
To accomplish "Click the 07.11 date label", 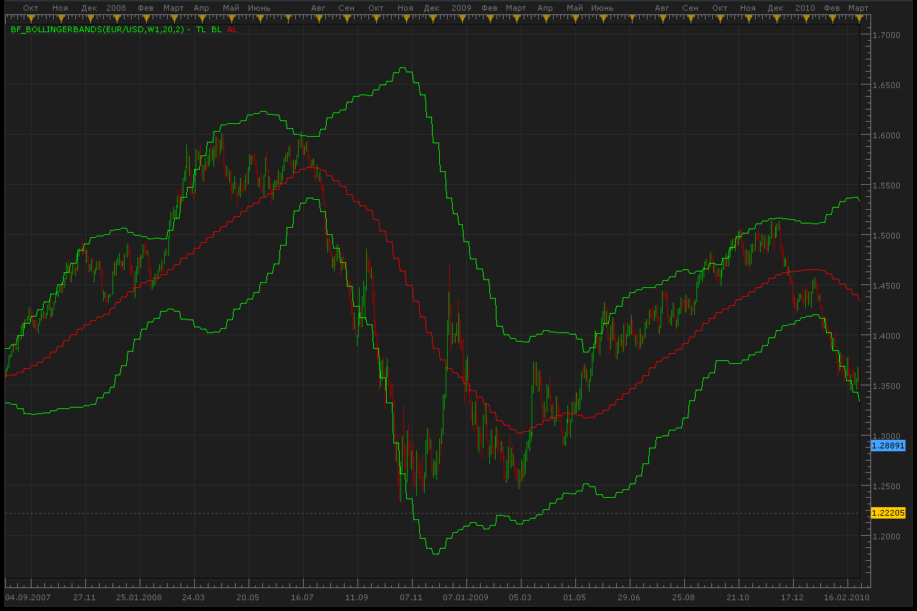I will tap(411, 597).
